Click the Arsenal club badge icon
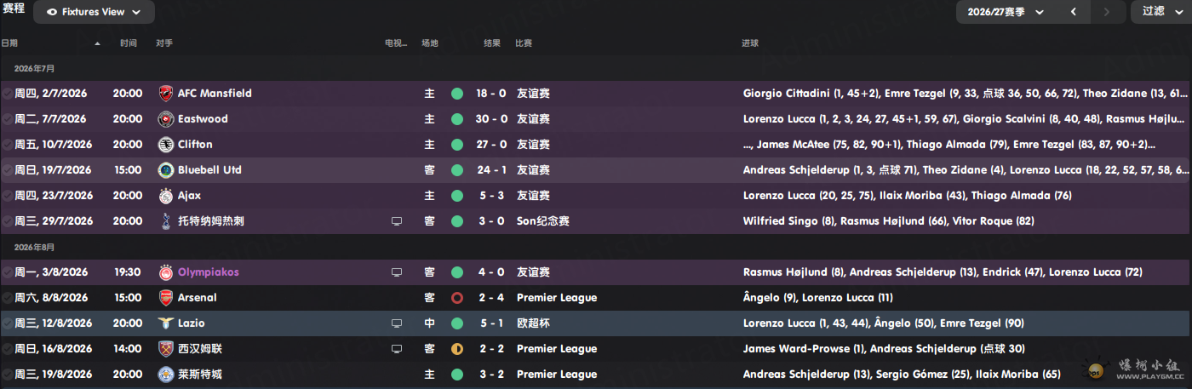 tap(166, 298)
